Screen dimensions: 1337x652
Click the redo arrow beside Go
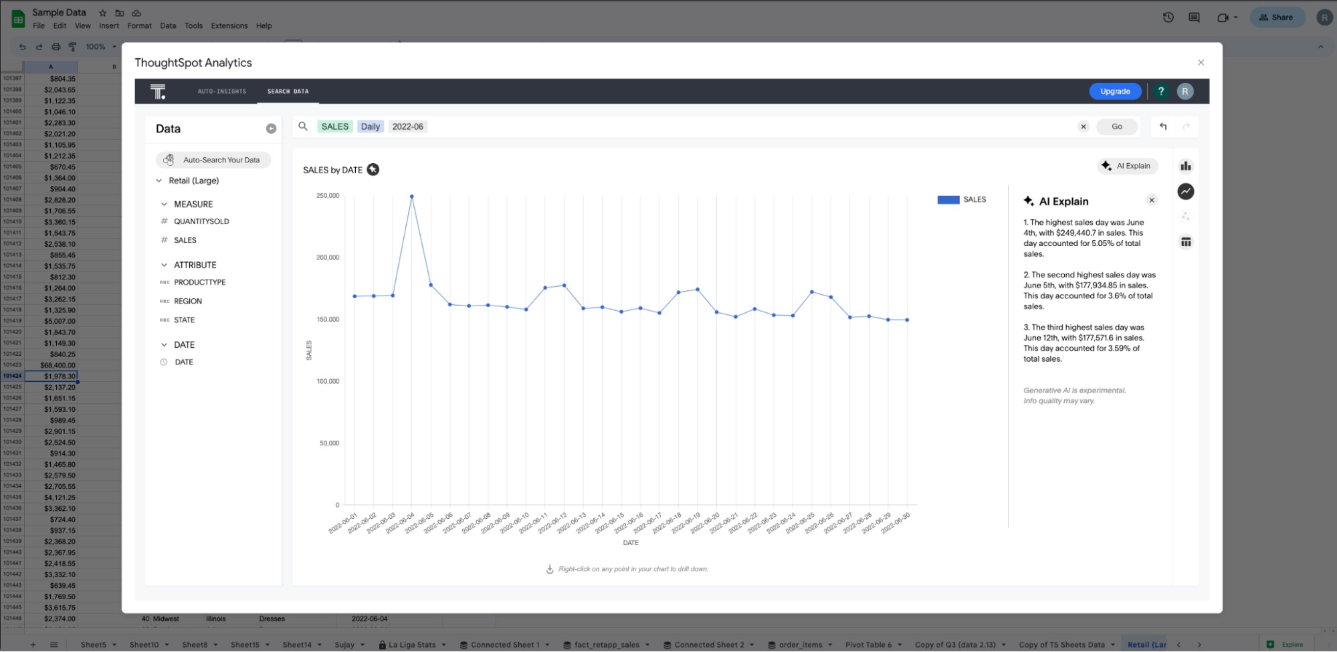(x=1187, y=126)
